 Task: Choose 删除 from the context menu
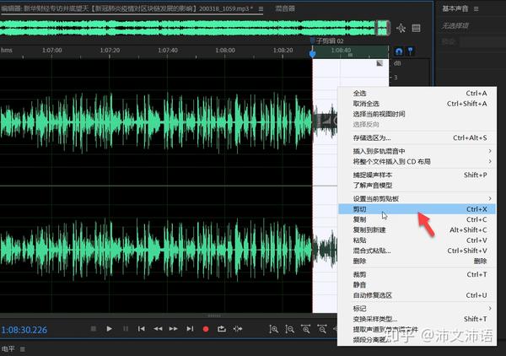coord(417,261)
